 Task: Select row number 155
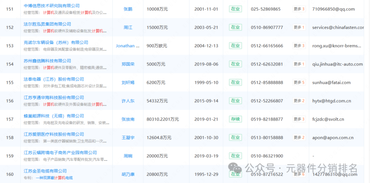(10, 83)
